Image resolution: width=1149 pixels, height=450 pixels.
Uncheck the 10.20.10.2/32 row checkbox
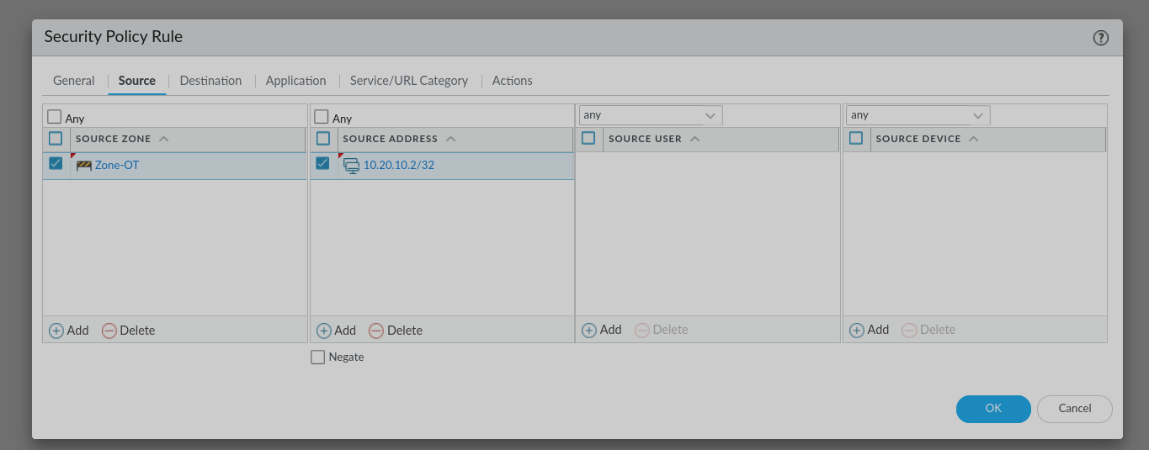tap(322, 163)
